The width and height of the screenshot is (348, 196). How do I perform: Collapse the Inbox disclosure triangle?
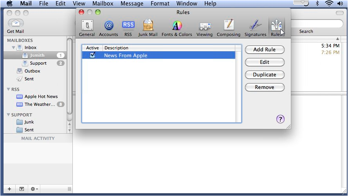pyautogui.click(x=14, y=47)
